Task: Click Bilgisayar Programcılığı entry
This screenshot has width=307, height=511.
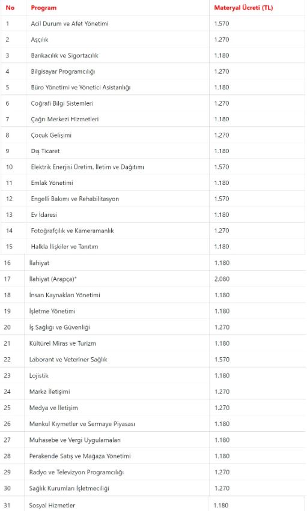Action: click(63, 71)
